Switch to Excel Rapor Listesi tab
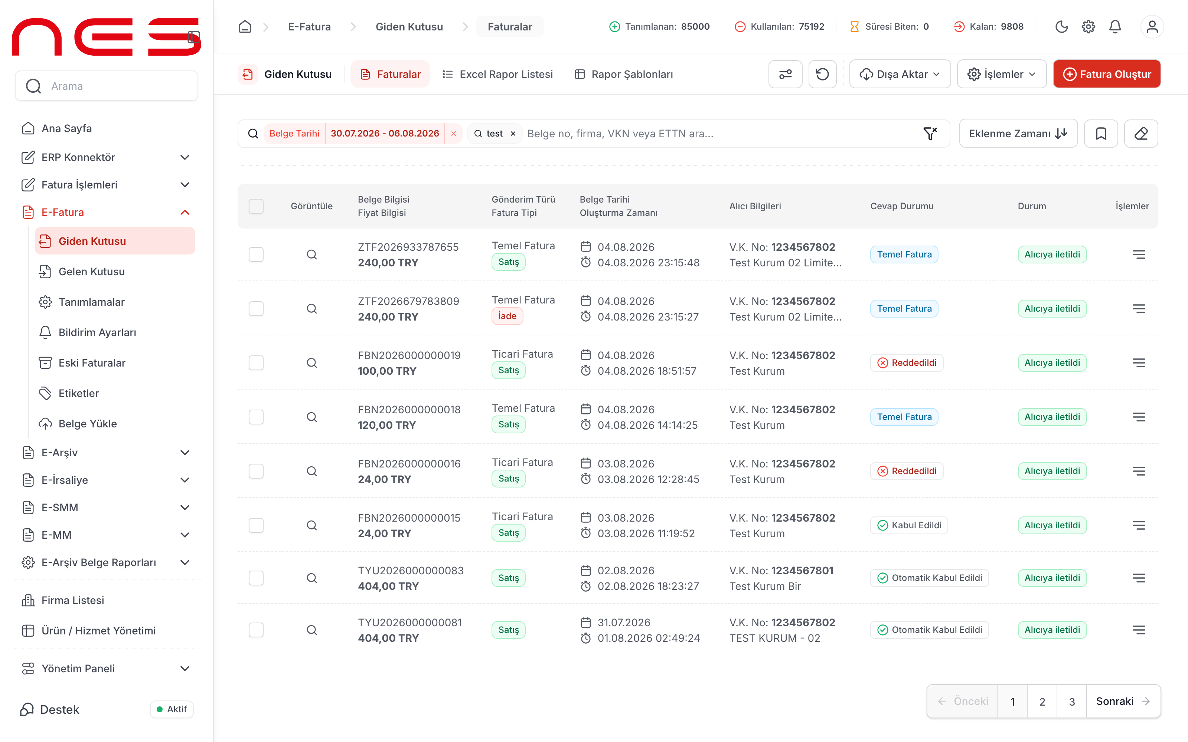 [x=497, y=74]
